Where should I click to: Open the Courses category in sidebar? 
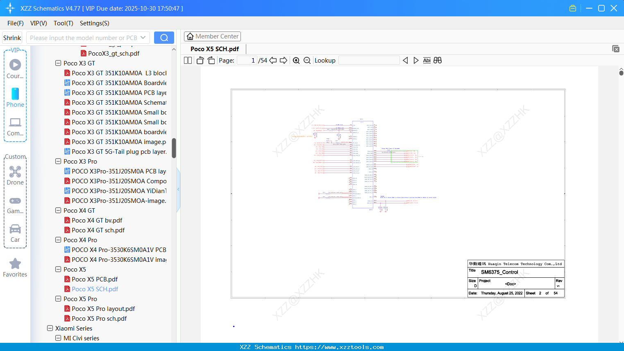click(x=15, y=69)
